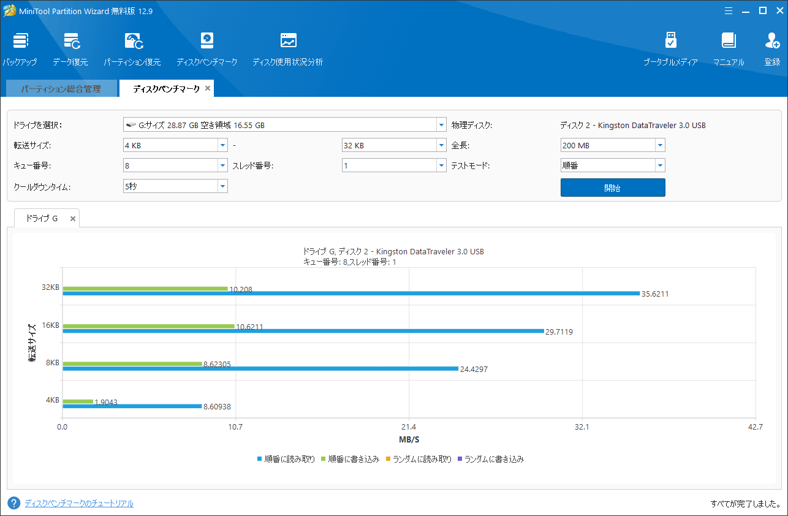788x516 pixels.
Task: Open the テストモード 順番 dropdown
Action: [660, 165]
